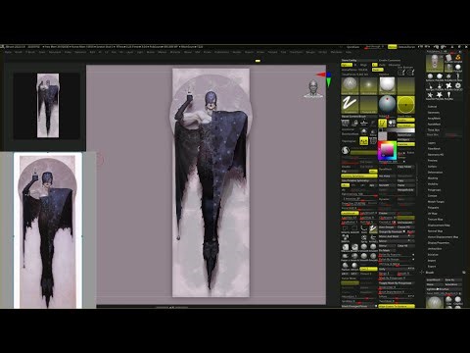Click the Load Brush button
The height and width of the screenshot is (353, 470).
tap(435, 280)
